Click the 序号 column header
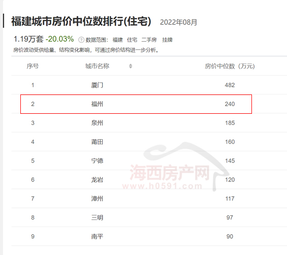Viewport: 287px width, 255px height. click(33, 66)
